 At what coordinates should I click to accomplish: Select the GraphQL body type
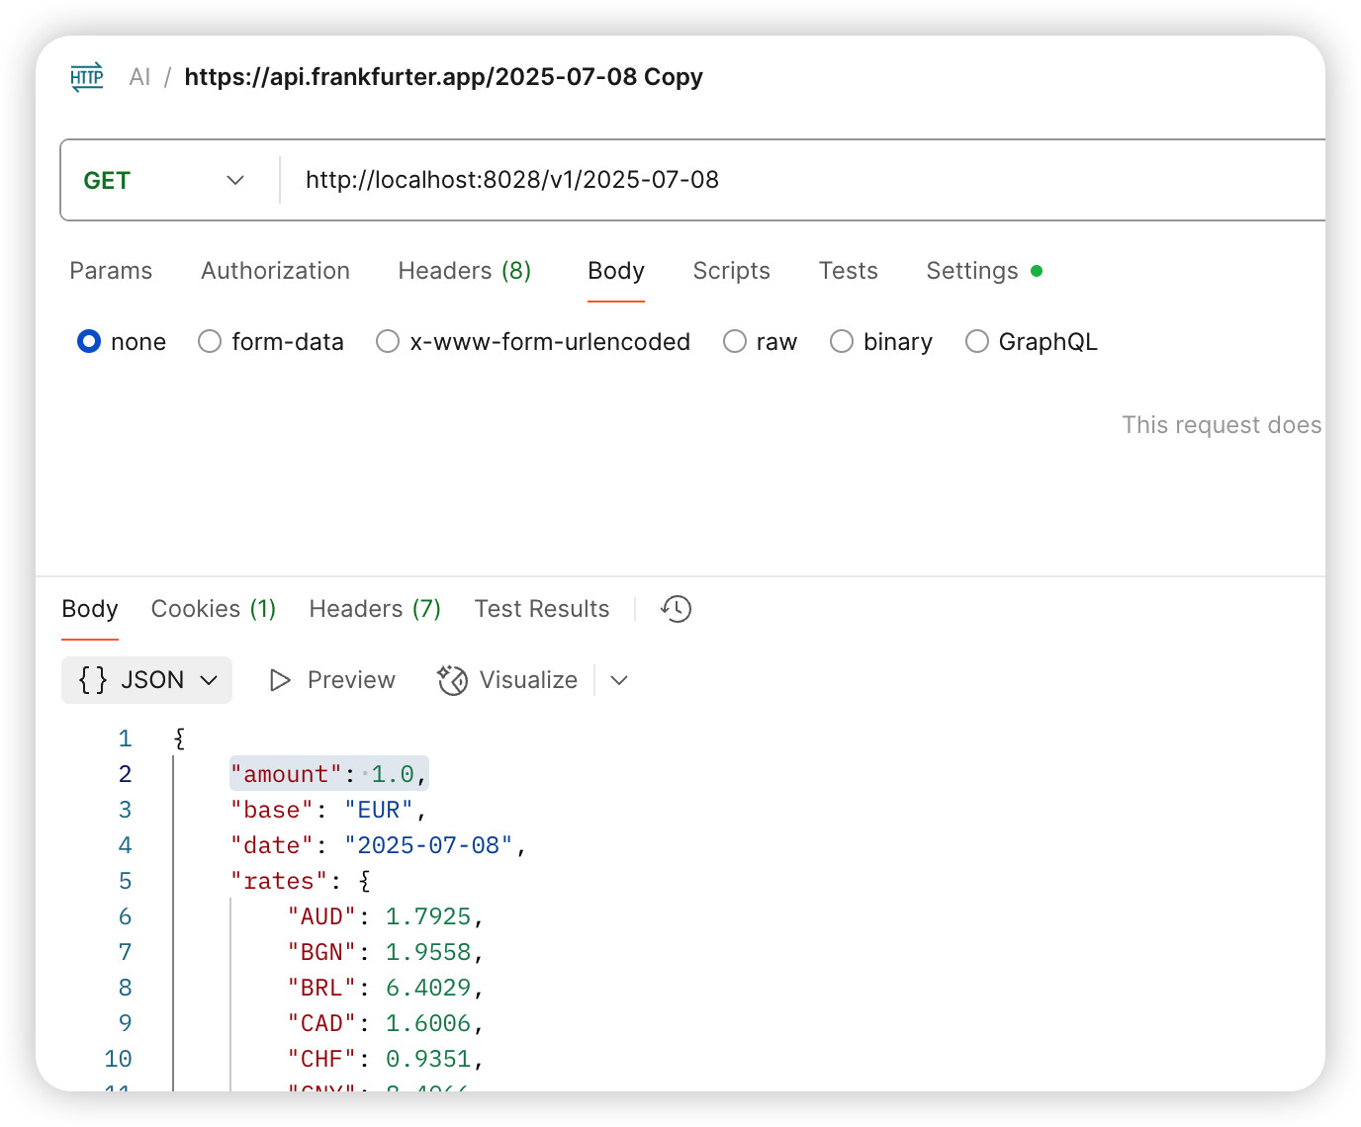pyautogui.click(x=977, y=342)
